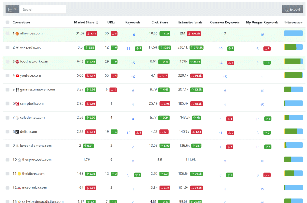The width and height of the screenshot is (307, 203).
Task: Click the campbells.com favicon
Action: 17,104
